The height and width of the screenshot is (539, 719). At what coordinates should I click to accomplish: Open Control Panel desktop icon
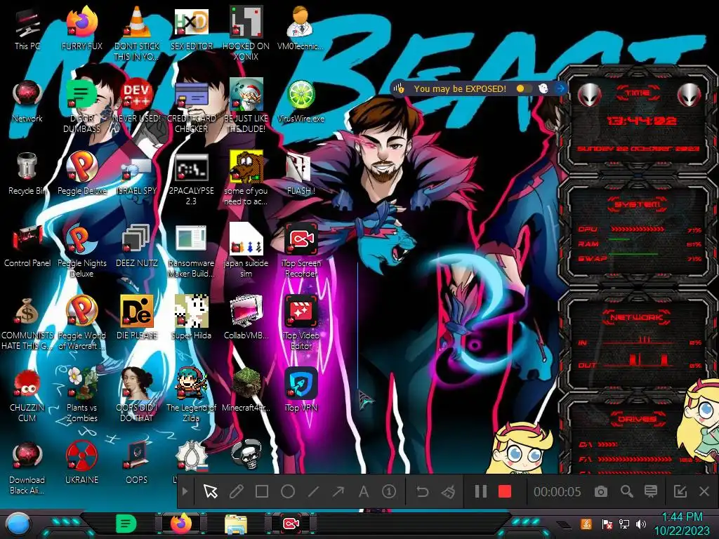point(27,246)
